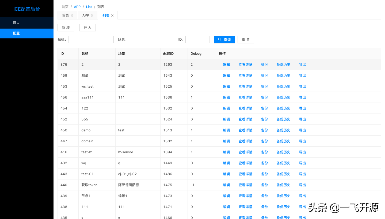Viewport: 385px width, 219px height.
Task: Click 编辑 for row ID 375
Action: [227, 64]
